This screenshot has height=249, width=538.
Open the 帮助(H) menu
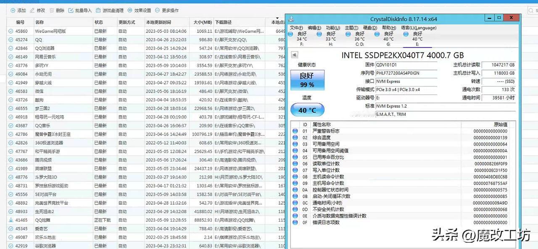pos(389,28)
